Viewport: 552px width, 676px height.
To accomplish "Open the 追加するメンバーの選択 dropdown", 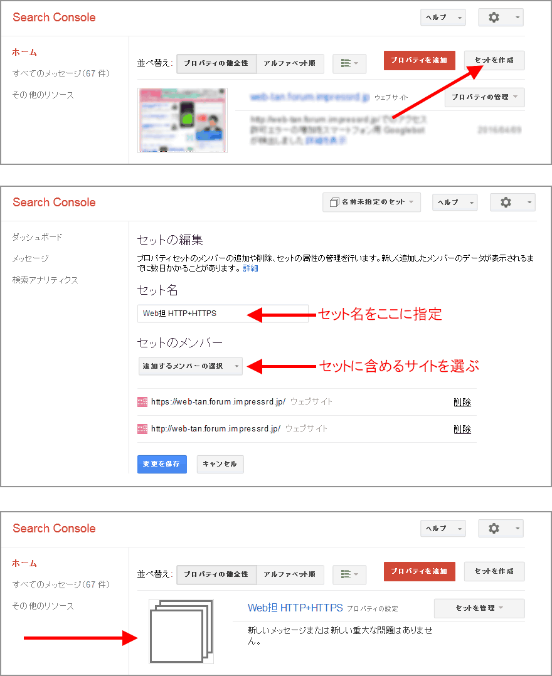I will (190, 366).
